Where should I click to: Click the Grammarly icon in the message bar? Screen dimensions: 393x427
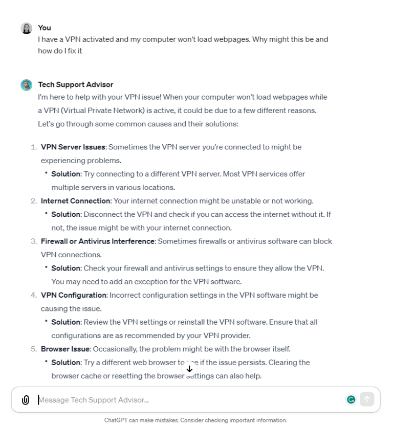[x=351, y=399]
